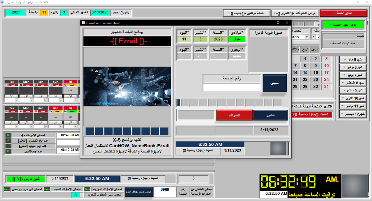Image resolution: width=372 pixels, height=201 pixels.
Task: Click the dark blue progress segment left of تسجيل row
Action: pos(179,103)
